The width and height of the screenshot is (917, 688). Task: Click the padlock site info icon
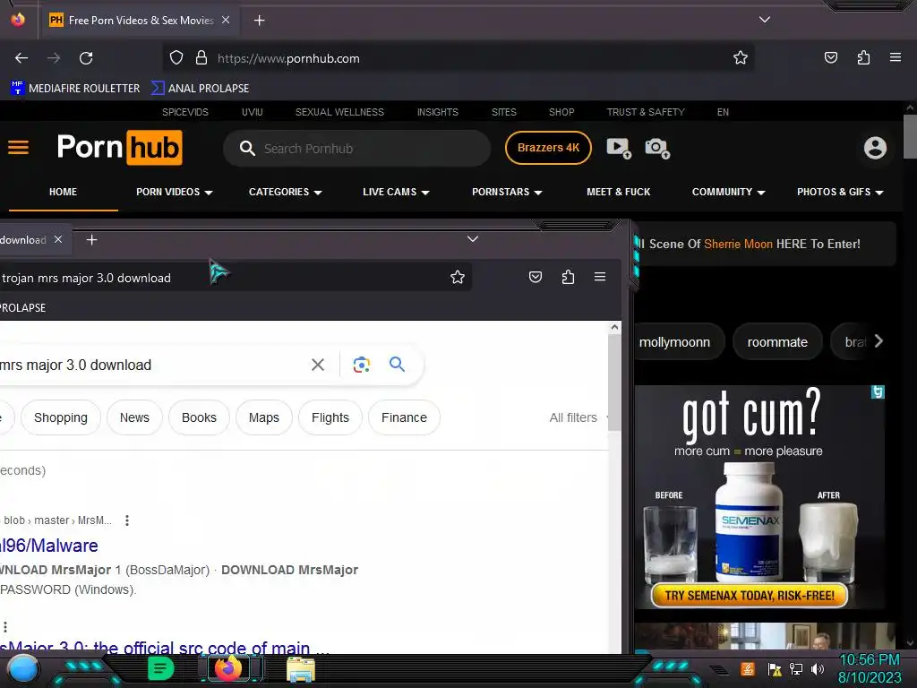coord(201,58)
